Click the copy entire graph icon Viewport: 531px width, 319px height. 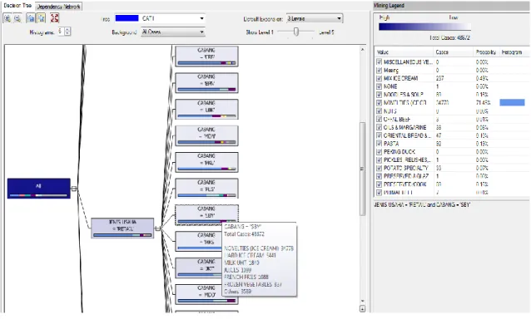click(41, 18)
